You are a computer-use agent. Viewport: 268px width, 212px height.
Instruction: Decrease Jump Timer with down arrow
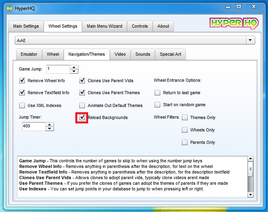coord(50,129)
